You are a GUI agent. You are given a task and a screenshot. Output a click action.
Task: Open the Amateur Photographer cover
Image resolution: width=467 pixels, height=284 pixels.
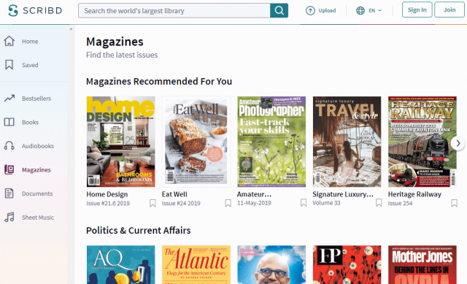point(271,142)
